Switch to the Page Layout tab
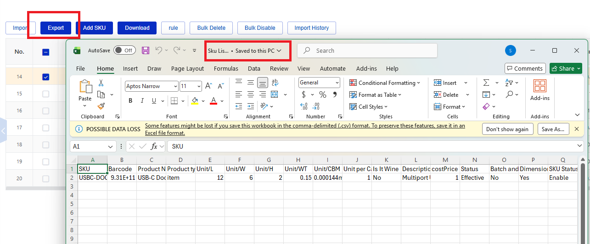Viewport: 590px width, 244px height. (187, 68)
